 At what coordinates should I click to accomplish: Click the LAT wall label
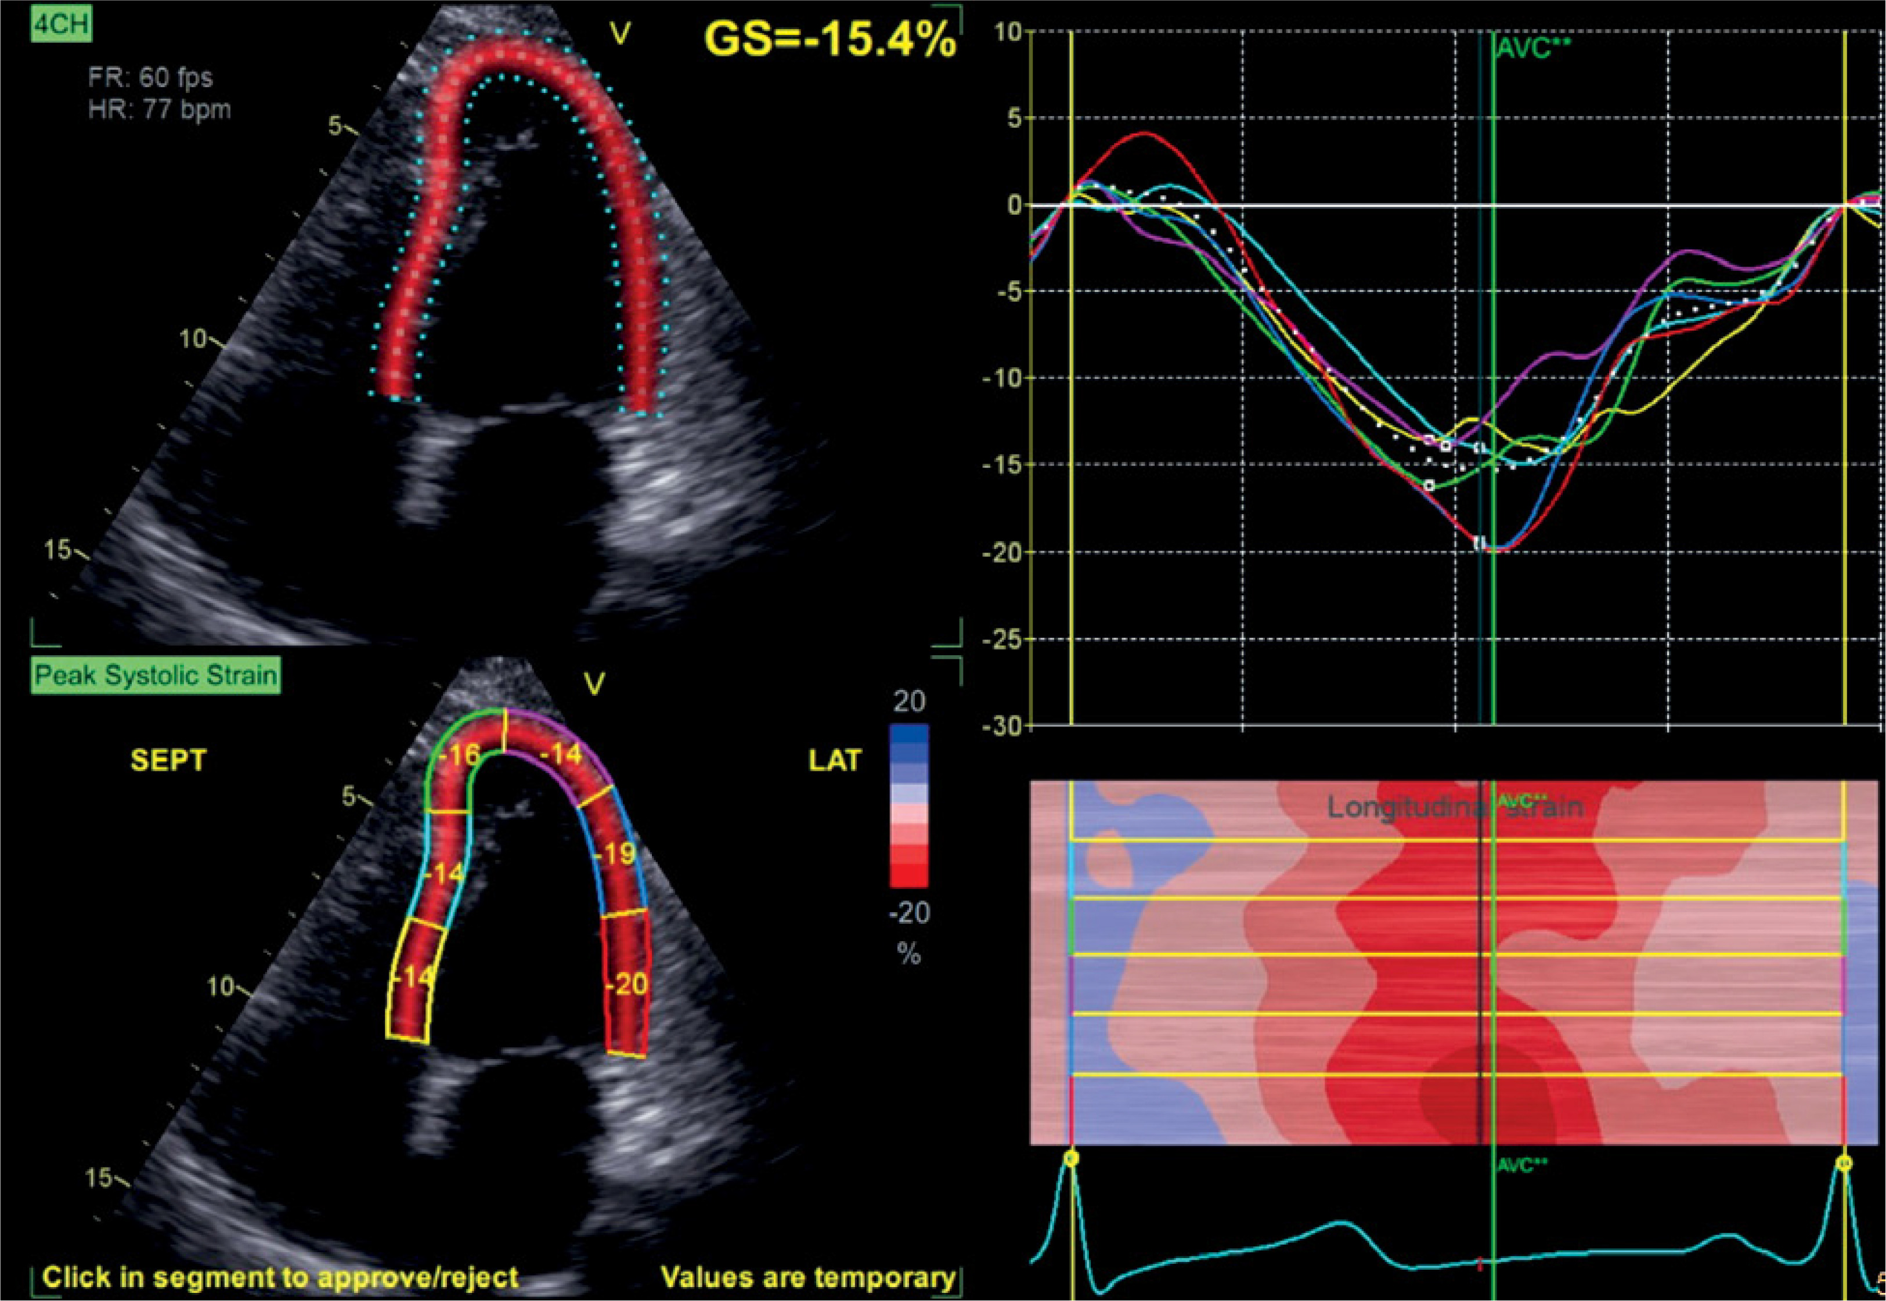pyautogui.click(x=835, y=760)
